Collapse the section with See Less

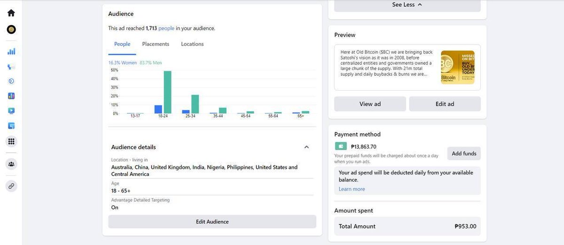point(407,5)
